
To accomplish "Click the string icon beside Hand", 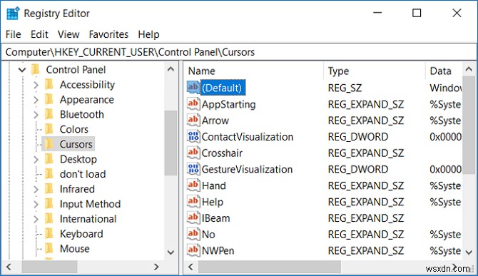I will point(193,185).
